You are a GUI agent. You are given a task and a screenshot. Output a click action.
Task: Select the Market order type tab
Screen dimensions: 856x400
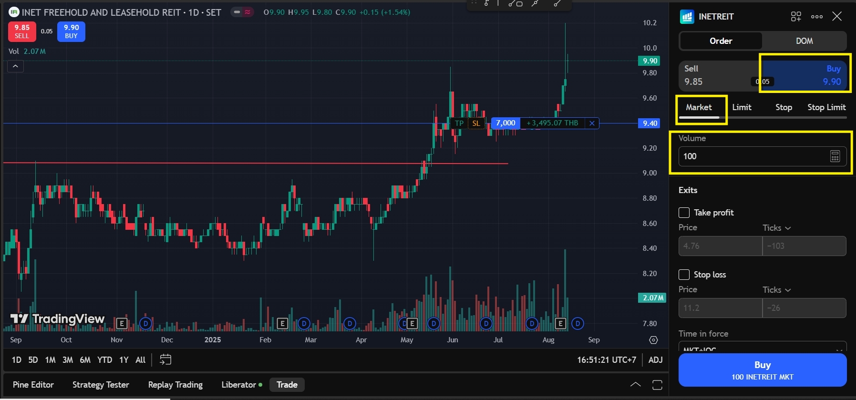[x=699, y=108]
